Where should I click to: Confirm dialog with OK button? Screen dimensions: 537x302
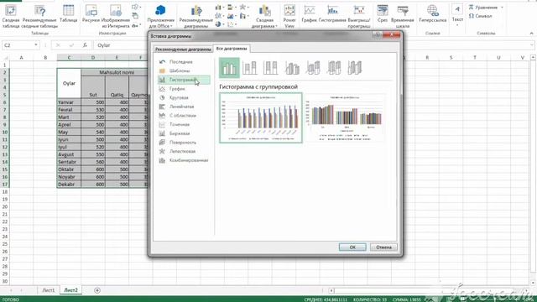[x=352, y=247]
